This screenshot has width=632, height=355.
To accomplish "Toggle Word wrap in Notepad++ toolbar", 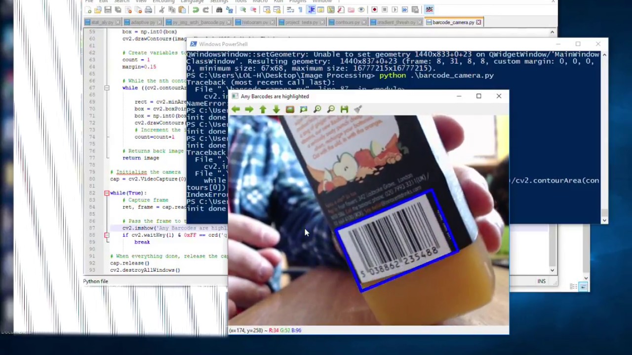I will click(290, 9).
